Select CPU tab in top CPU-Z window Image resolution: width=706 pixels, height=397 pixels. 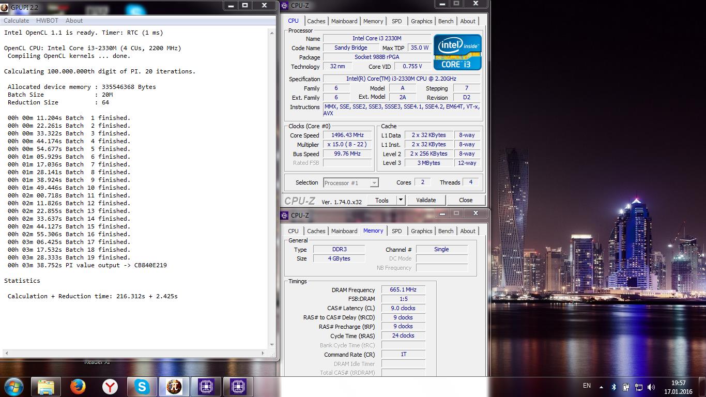coord(293,21)
